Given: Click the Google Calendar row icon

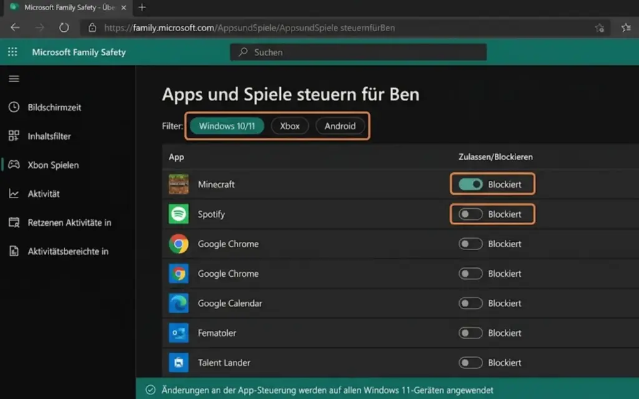Looking at the screenshot, I should click(178, 303).
